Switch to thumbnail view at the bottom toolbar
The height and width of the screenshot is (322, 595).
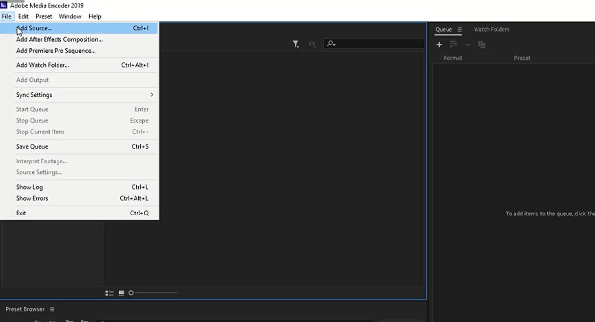pos(121,293)
